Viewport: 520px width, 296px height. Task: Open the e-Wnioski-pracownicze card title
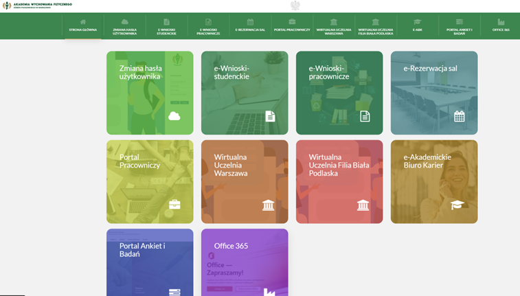(x=329, y=72)
